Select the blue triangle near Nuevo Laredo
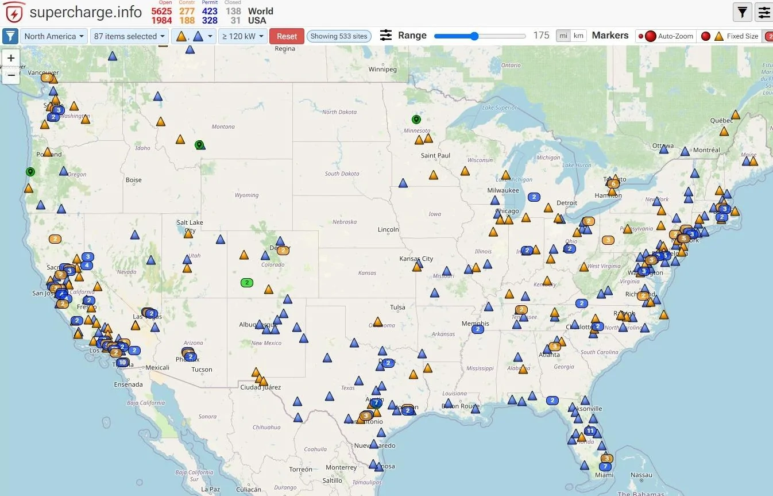This screenshot has width=773, height=496. tap(374, 444)
